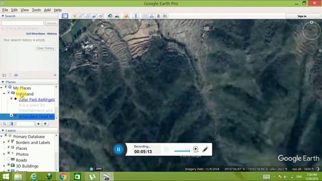Click the Places panel magnifier search icon
This screenshot has height=181, width=322.
coord(5,124)
